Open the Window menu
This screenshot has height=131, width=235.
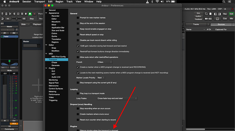pos(89,2)
